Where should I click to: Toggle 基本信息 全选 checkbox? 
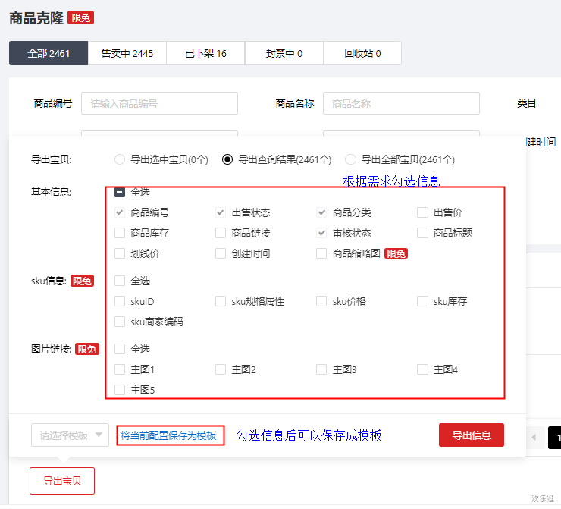(x=120, y=193)
